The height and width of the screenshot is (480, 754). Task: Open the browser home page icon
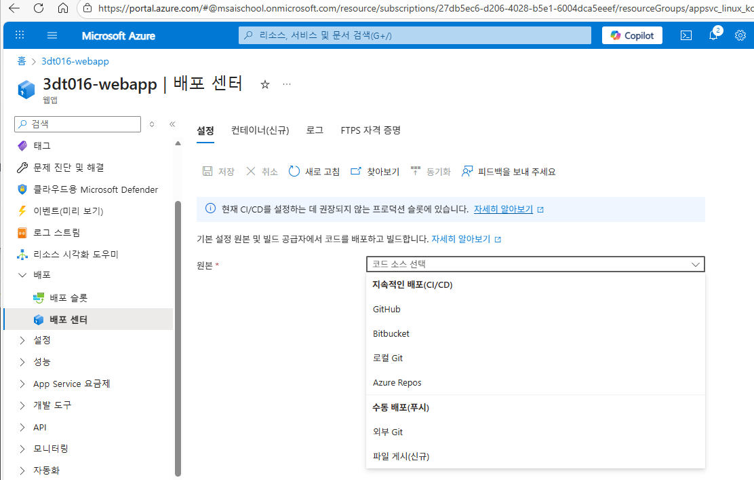click(63, 8)
